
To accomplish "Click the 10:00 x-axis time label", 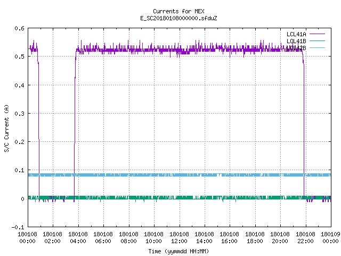I will click(153, 241).
